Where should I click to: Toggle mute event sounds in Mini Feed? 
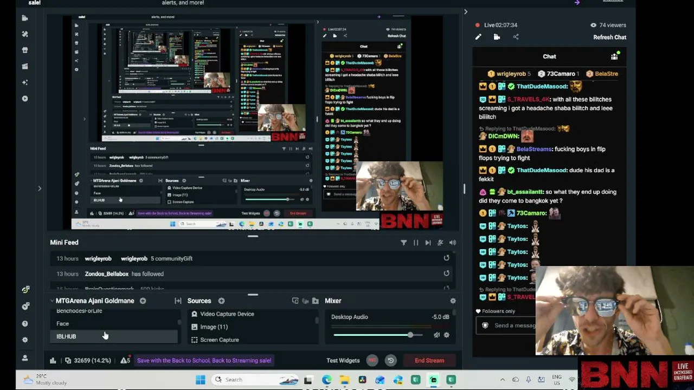point(440,243)
